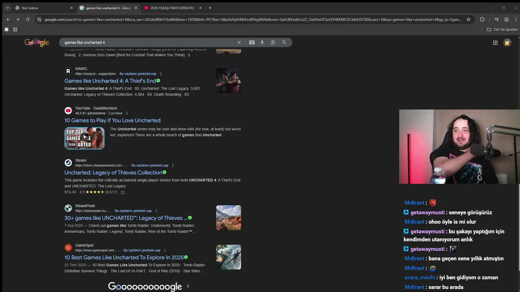This screenshot has width=520, height=292.
Task: Translate the Steam page link
Action: (x=149, y=165)
